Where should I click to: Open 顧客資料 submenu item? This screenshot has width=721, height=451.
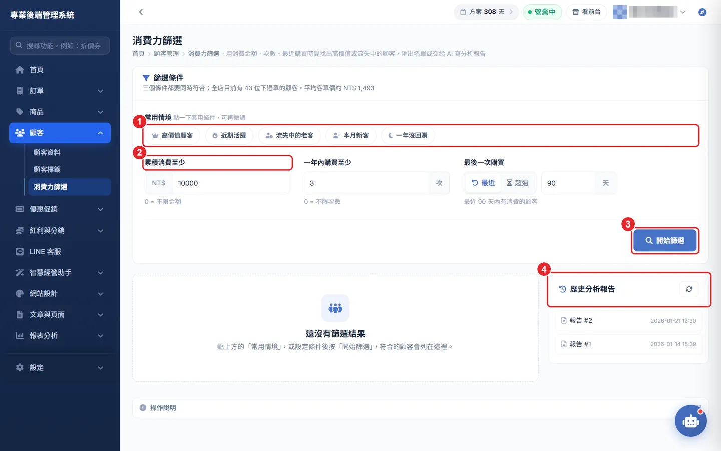(x=47, y=152)
